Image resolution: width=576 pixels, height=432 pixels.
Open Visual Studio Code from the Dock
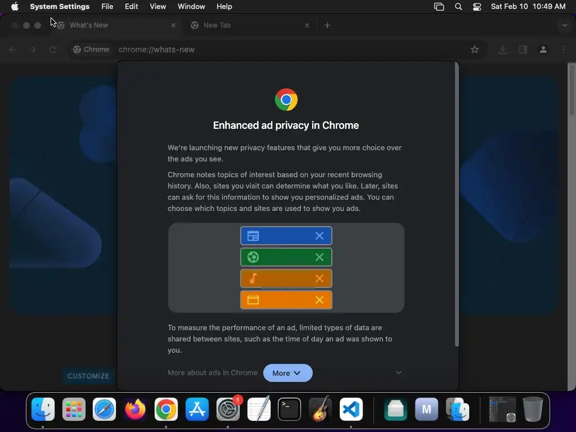point(351,409)
